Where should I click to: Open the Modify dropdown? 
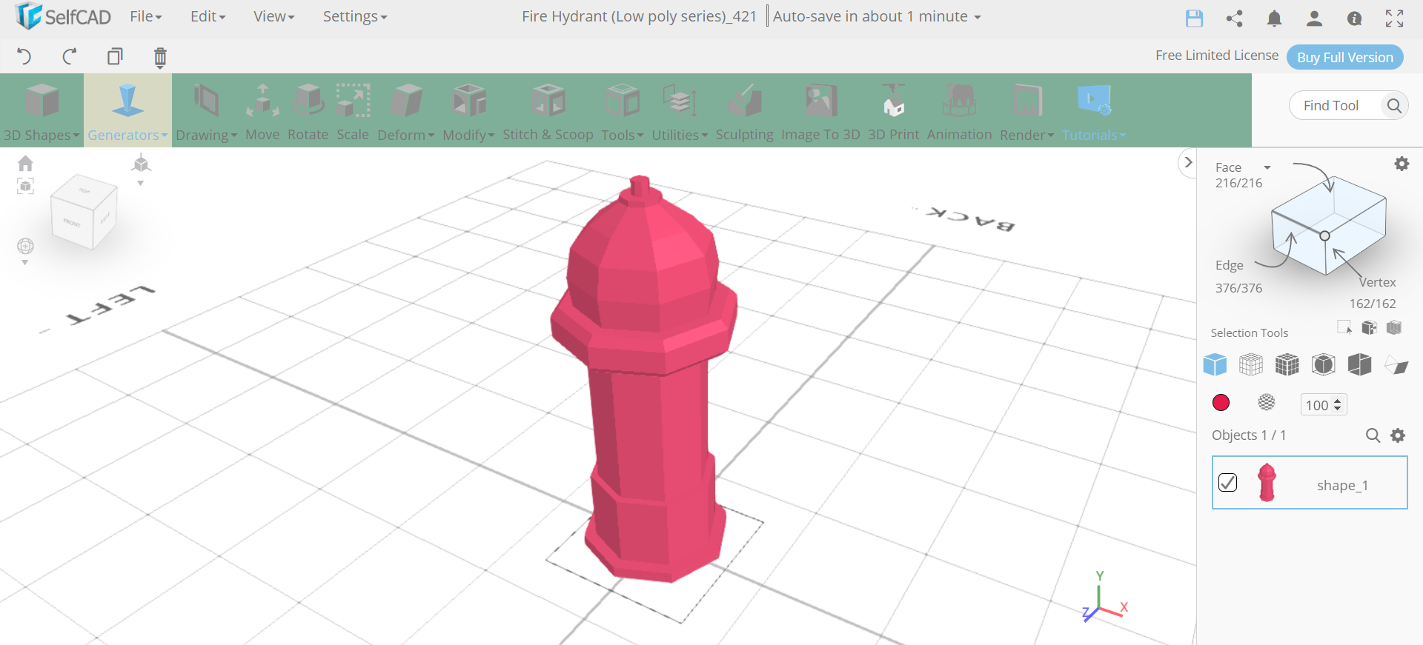pos(468,110)
